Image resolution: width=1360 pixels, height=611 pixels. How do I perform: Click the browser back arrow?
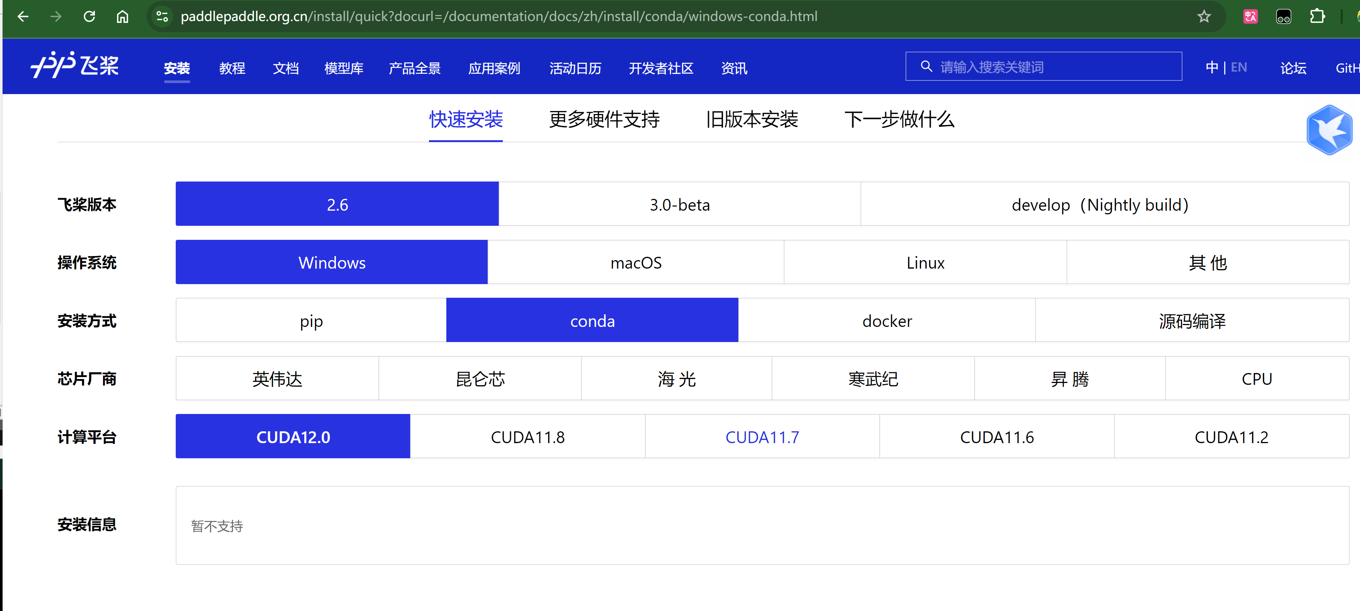point(23,16)
